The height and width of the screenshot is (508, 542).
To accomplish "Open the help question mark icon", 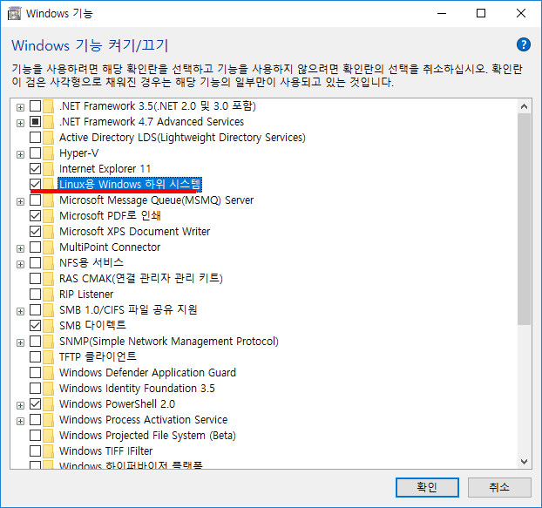I will (524, 44).
